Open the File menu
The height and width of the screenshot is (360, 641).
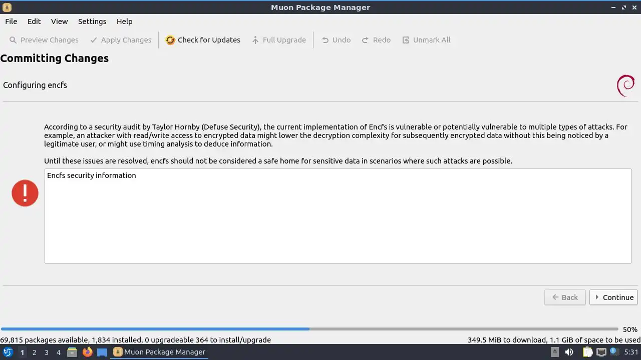pos(11,21)
